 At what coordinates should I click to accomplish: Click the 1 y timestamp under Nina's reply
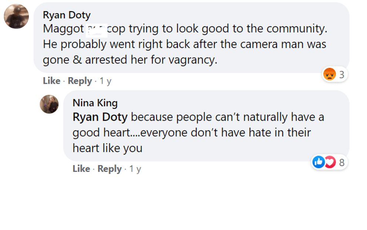(x=135, y=169)
